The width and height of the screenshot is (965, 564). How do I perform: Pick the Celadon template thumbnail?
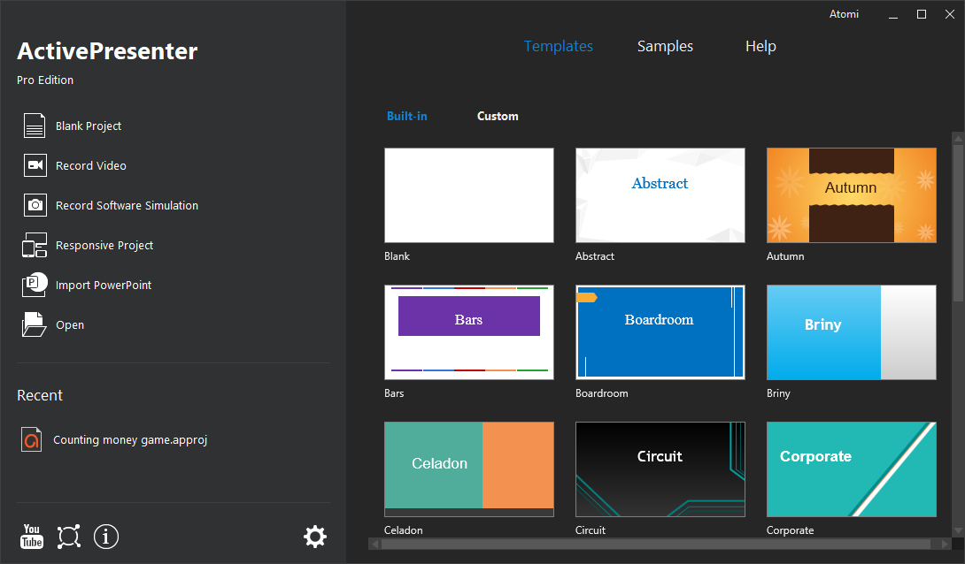[469, 469]
